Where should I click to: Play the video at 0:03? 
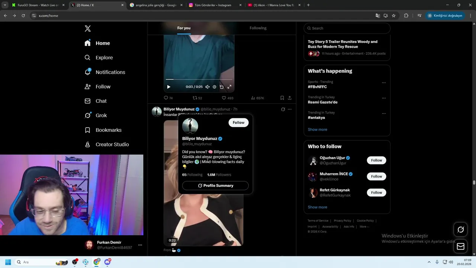click(x=168, y=87)
